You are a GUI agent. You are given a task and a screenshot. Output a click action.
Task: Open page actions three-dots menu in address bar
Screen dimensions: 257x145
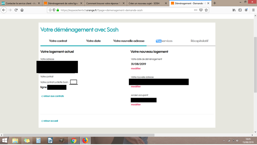tap(196, 10)
